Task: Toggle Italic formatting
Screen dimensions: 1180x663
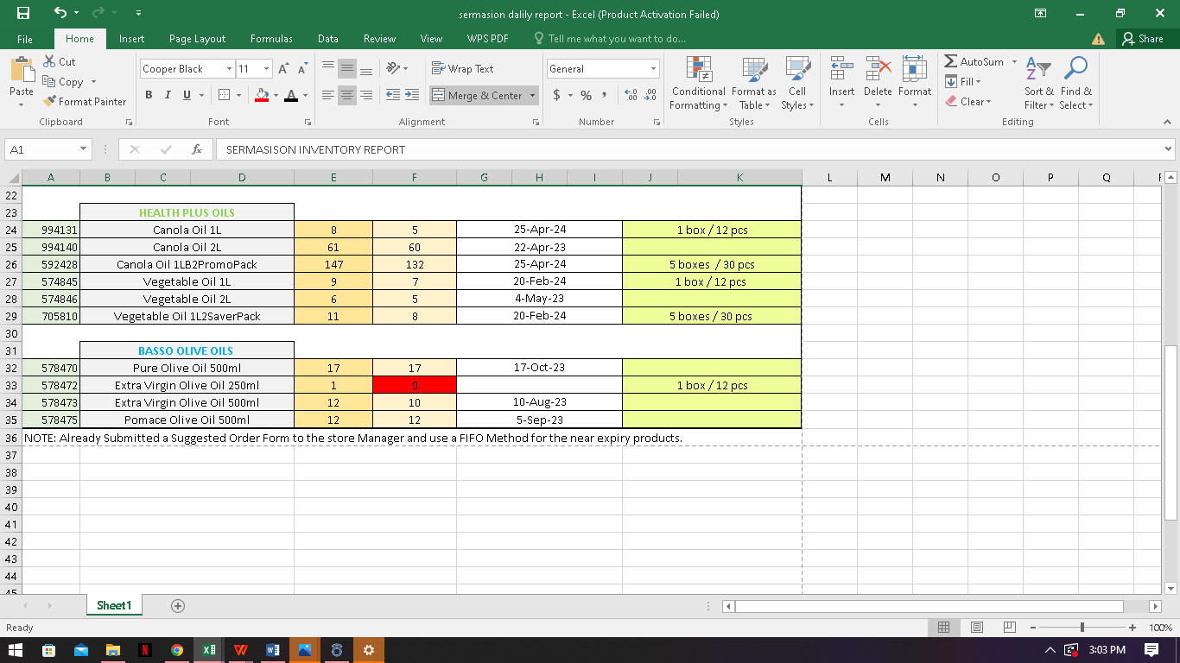Action: (168, 95)
